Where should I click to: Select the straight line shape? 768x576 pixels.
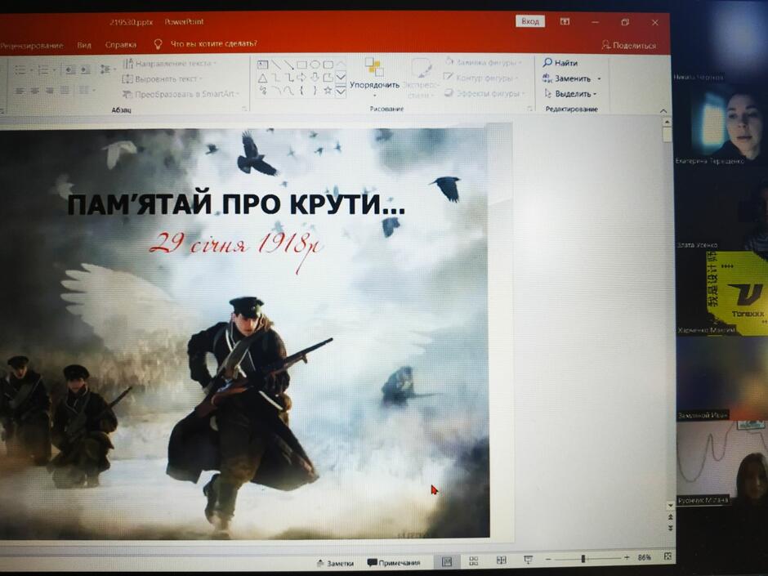coord(276,65)
